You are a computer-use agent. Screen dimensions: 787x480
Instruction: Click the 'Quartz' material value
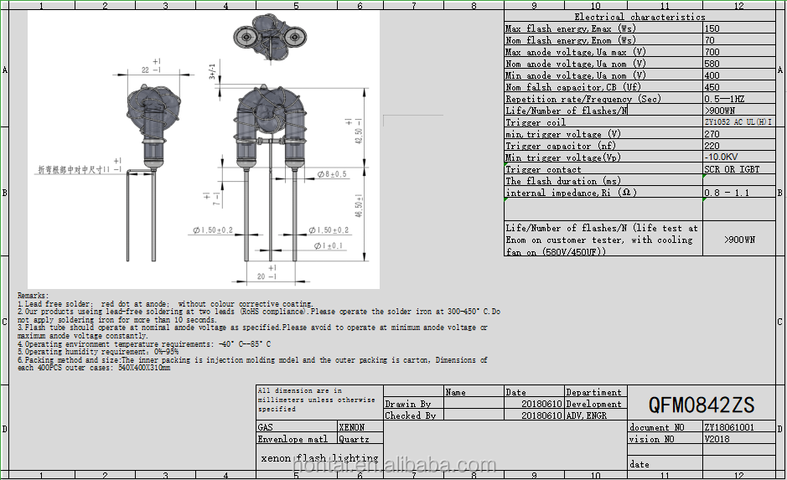click(x=354, y=439)
